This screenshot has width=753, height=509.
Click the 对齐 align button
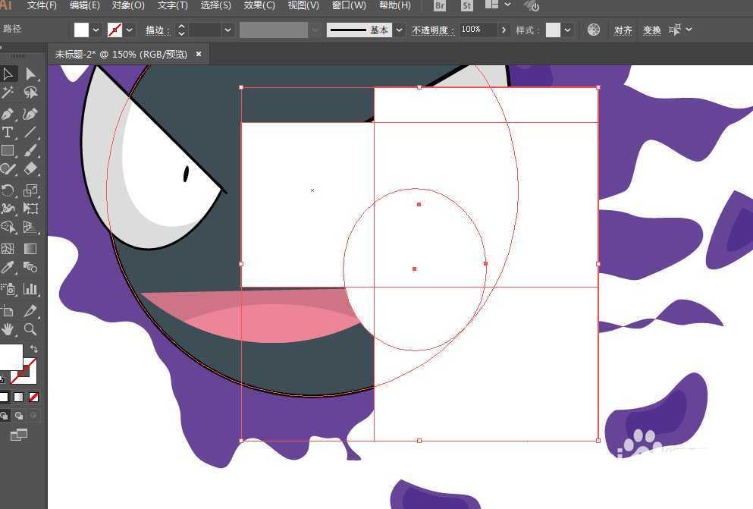[623, 30]
